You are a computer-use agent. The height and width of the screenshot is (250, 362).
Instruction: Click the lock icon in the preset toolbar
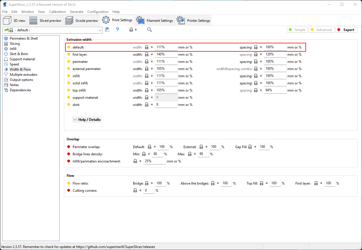point(131,30)
